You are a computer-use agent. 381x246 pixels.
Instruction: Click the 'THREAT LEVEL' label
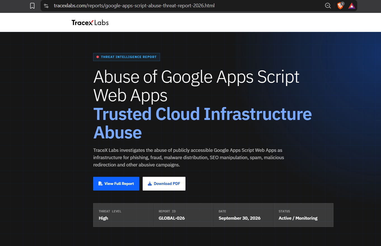point(110,211)
